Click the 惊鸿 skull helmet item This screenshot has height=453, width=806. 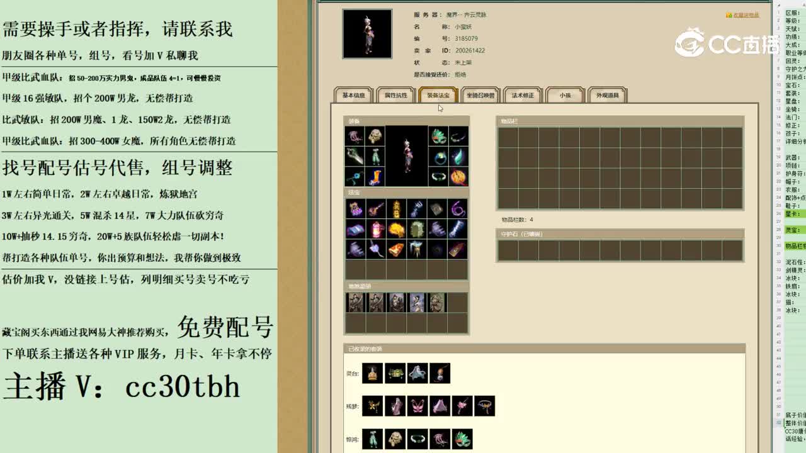395,439
